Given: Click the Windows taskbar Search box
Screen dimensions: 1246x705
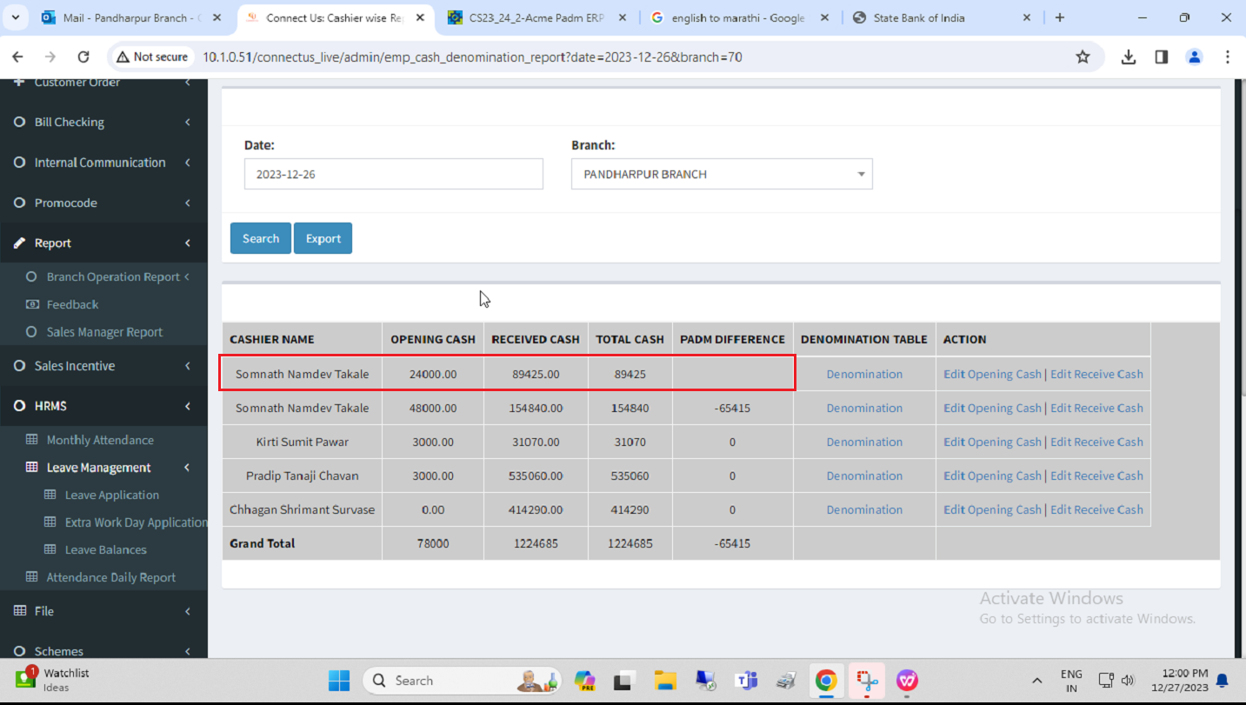Looking at the screenshot, I should pos(461,680).
